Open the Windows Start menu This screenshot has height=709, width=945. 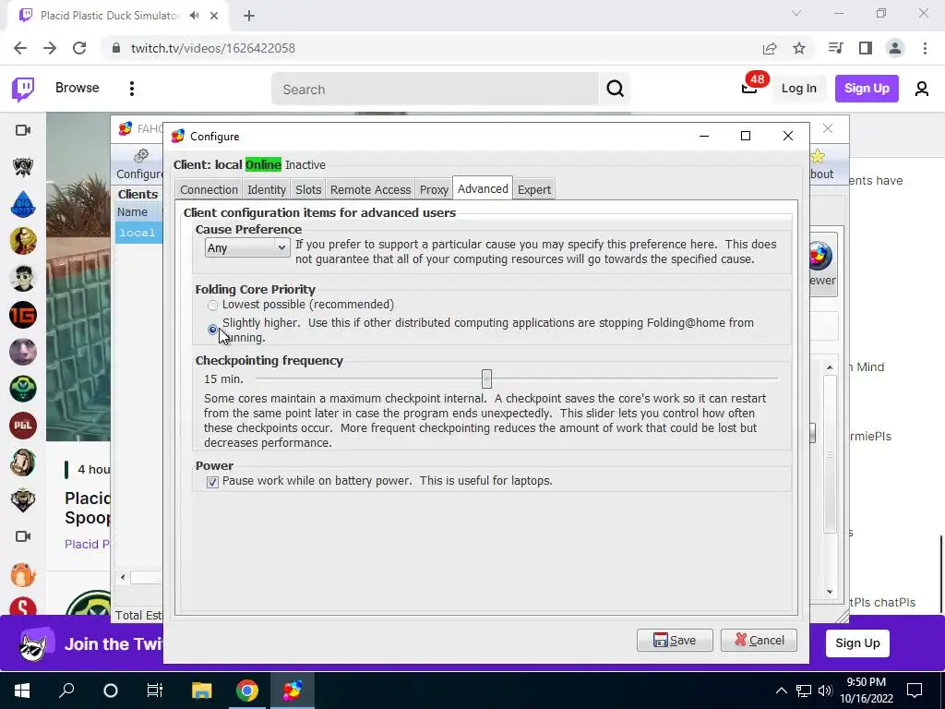click(22, 691)
